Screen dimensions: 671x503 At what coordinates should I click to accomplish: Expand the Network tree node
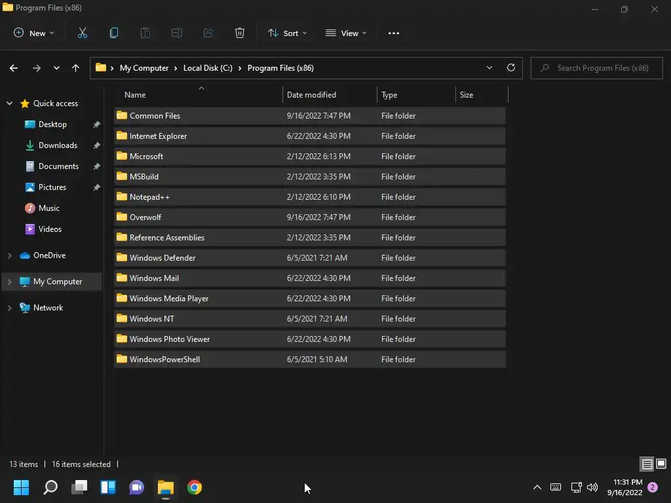coord(9,308)
